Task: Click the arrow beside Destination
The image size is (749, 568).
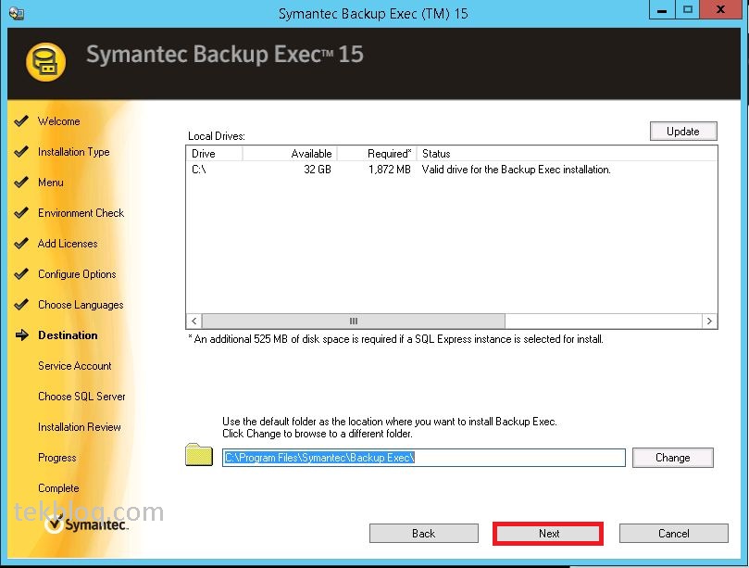Action: click(x=22, y=335)
